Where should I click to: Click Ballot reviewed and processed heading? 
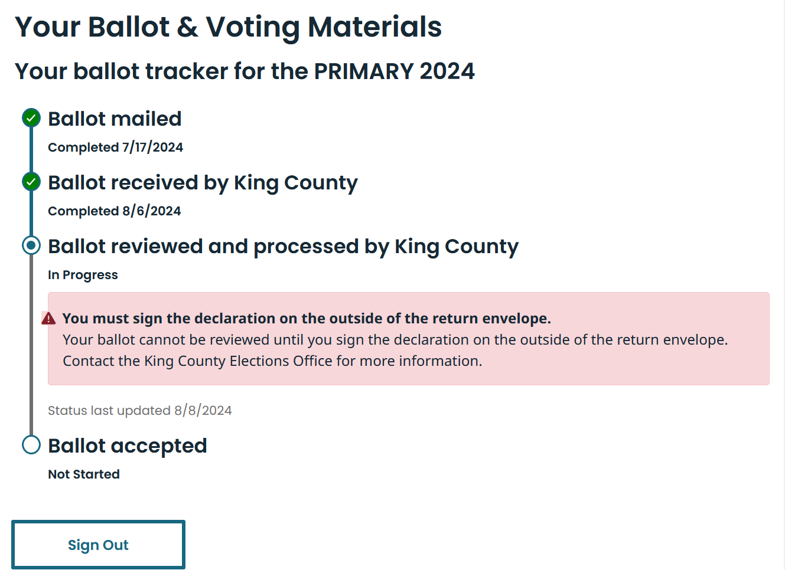pyautogui.click(x=283, y=247)
